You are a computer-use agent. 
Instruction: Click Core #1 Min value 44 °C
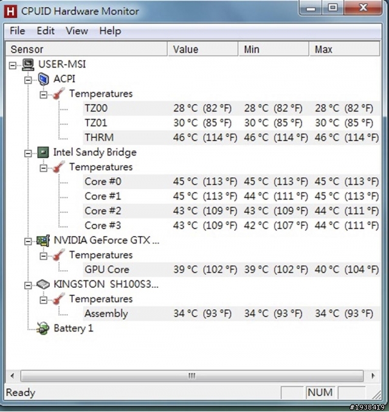click(x=275, y=197)
